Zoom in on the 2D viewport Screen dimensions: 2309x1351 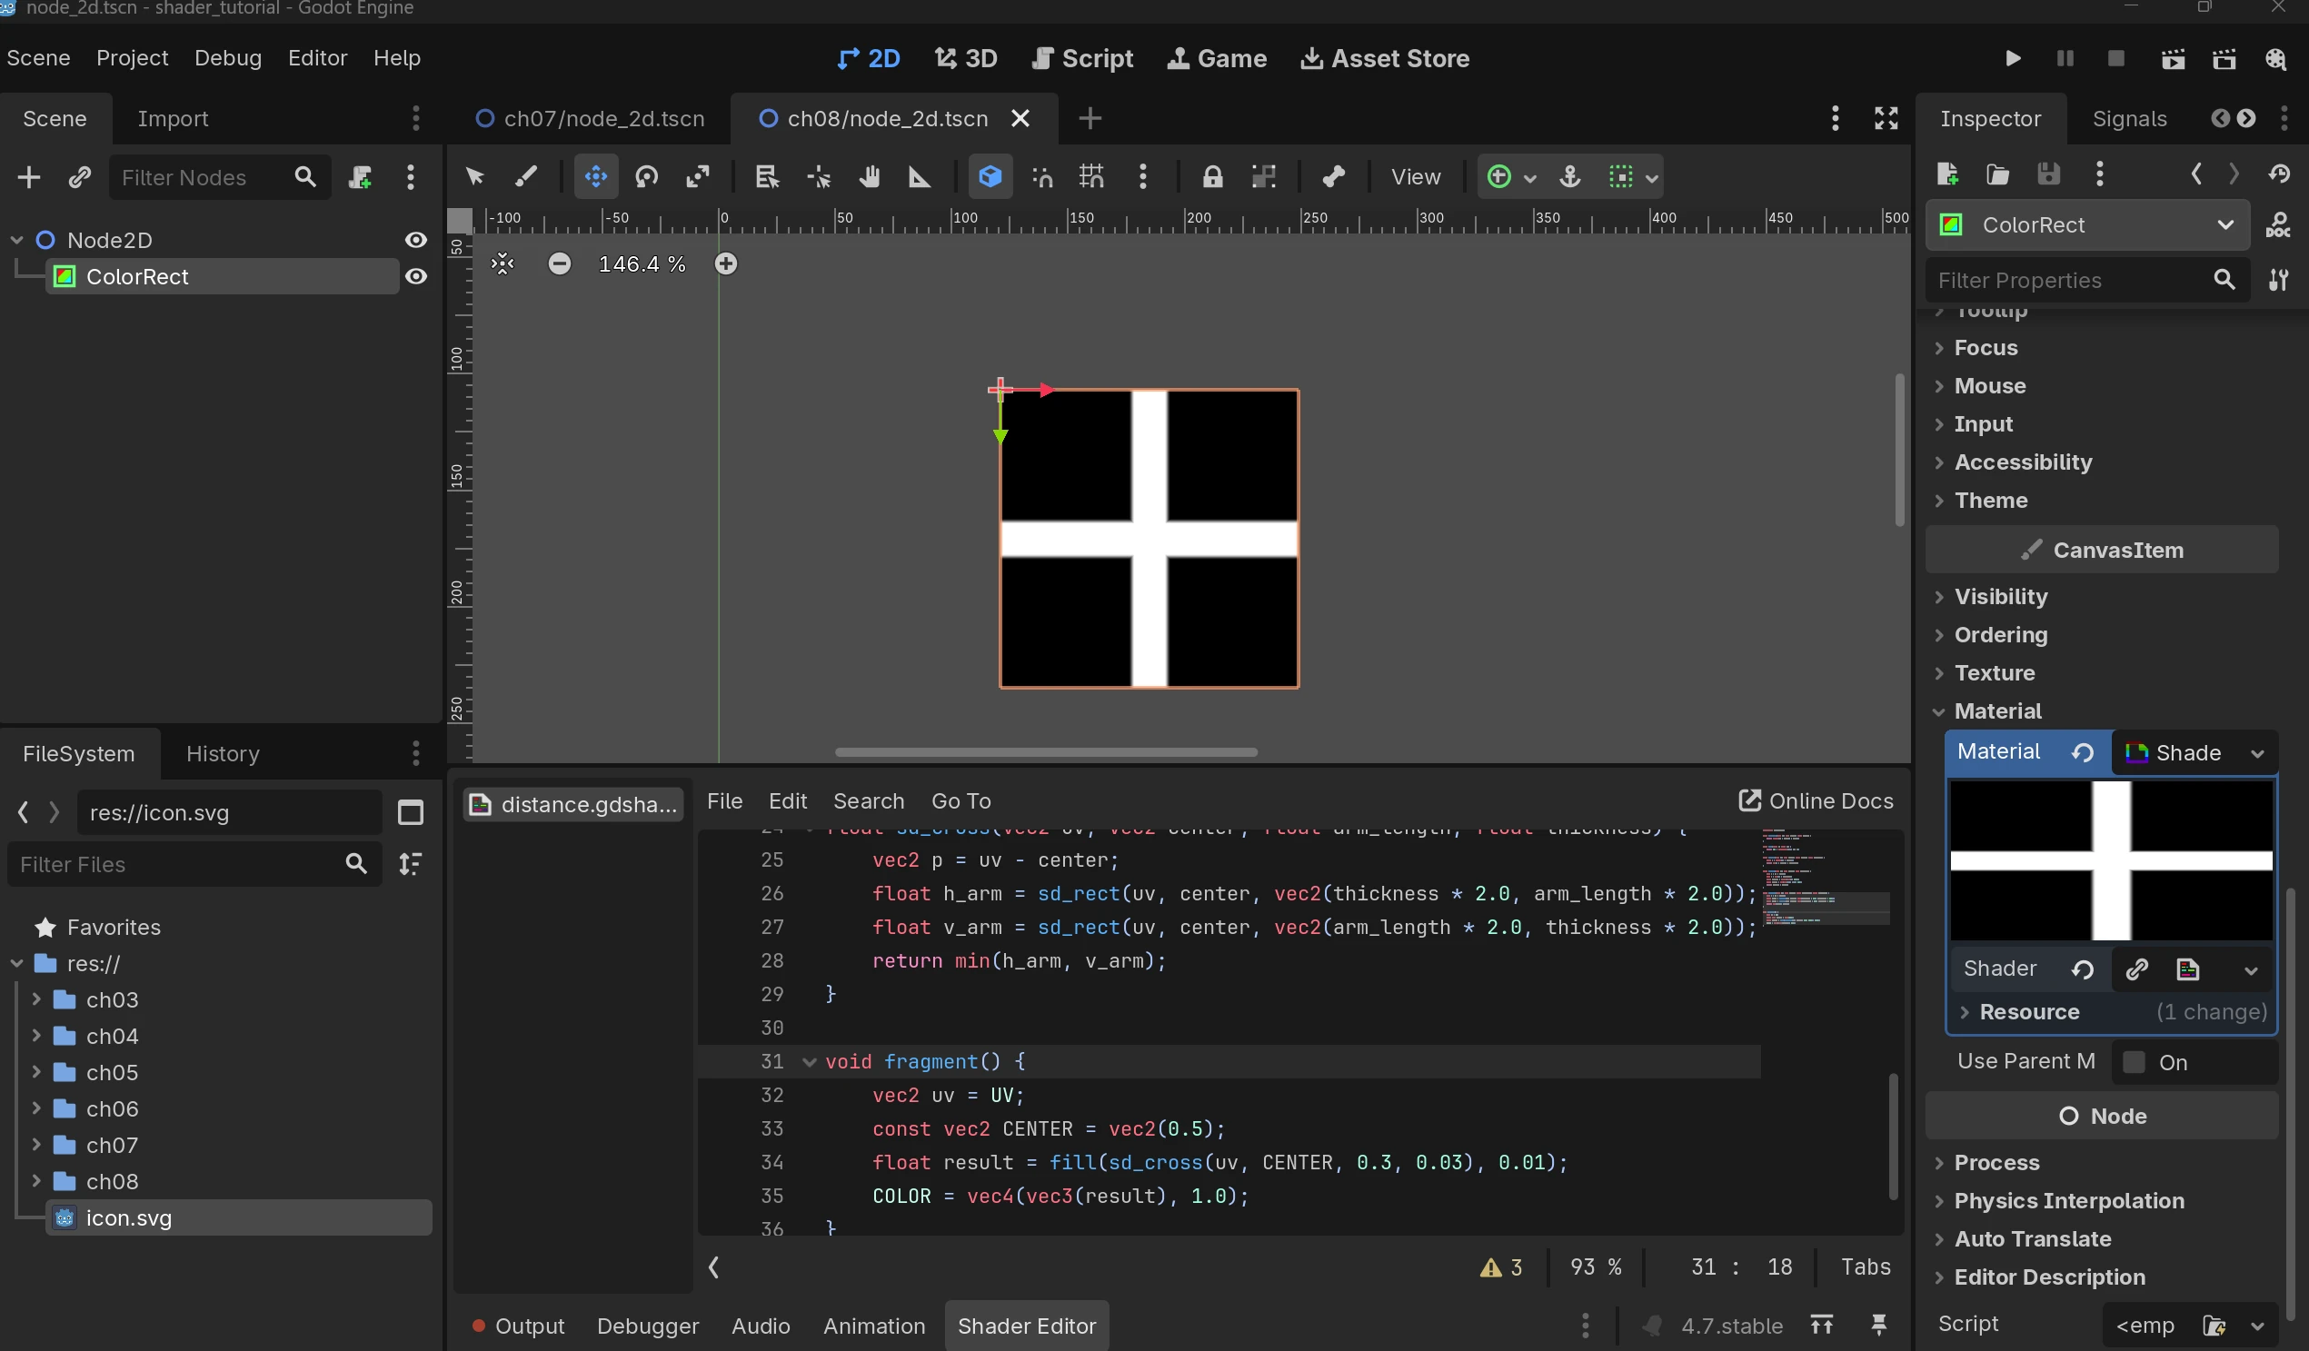[726, 263]
